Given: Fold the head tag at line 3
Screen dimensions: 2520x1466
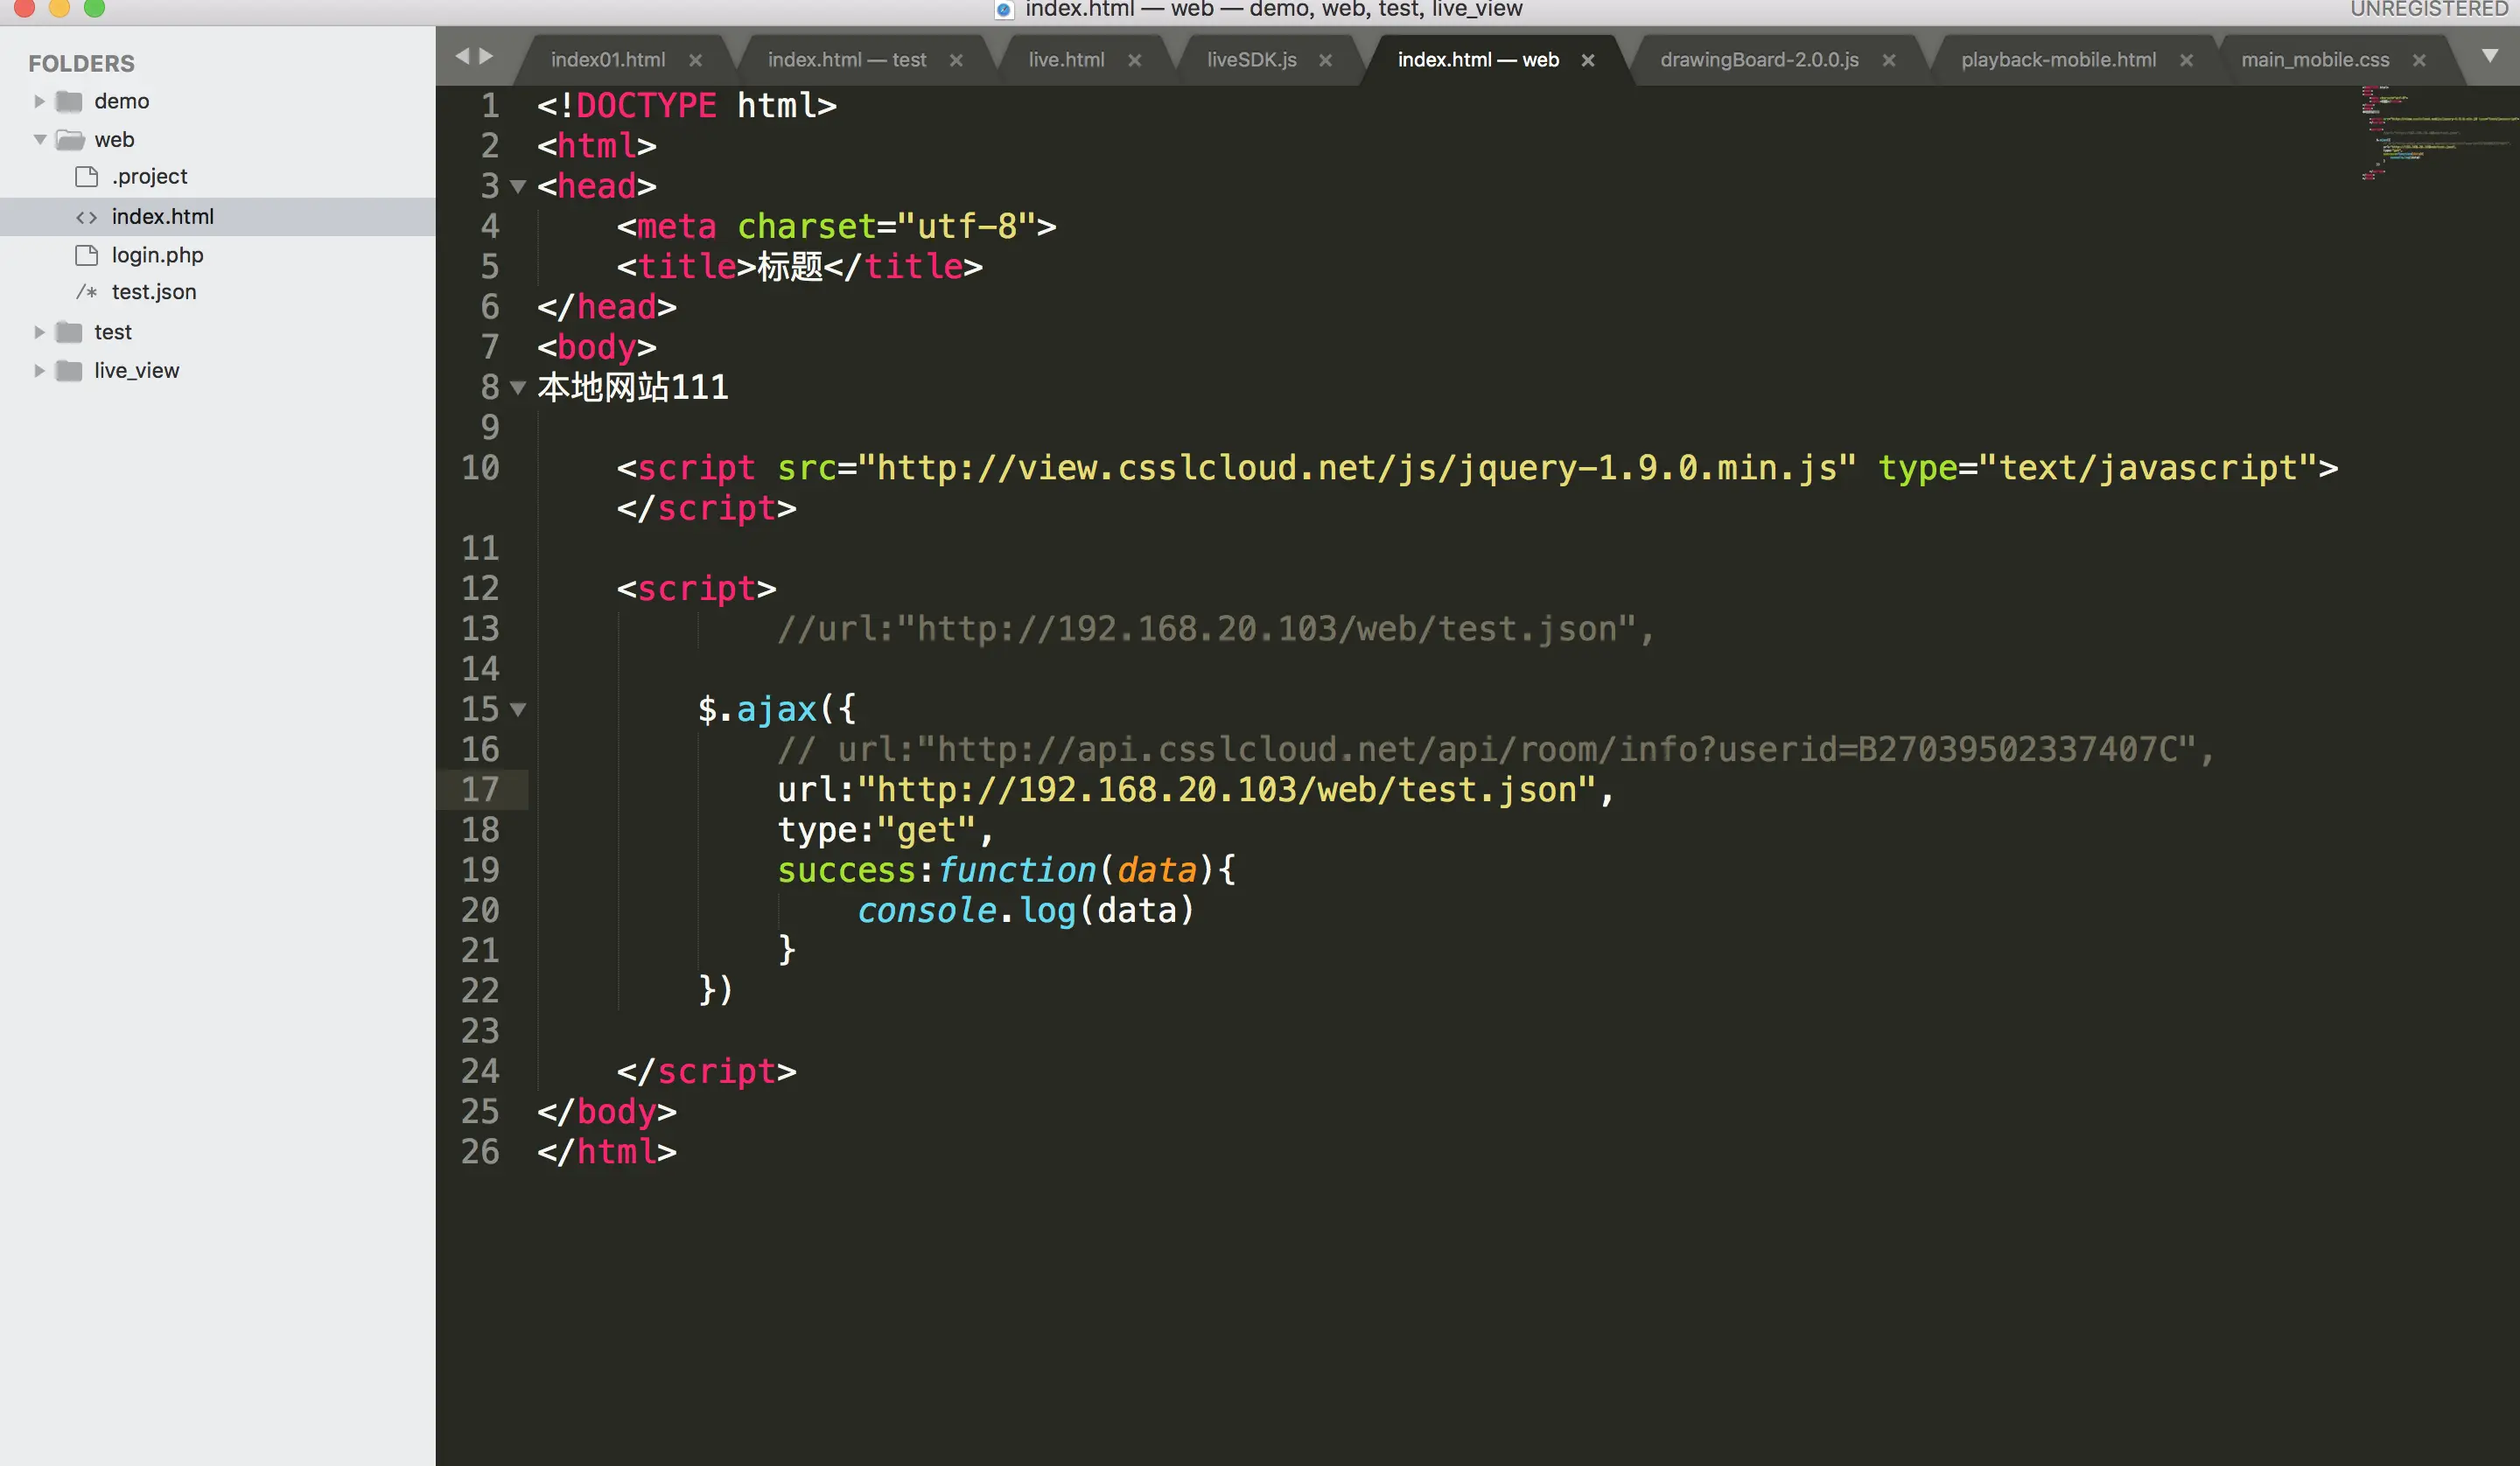Looking at the screenshot, I should pyautogui.click(x=518, y=187).
